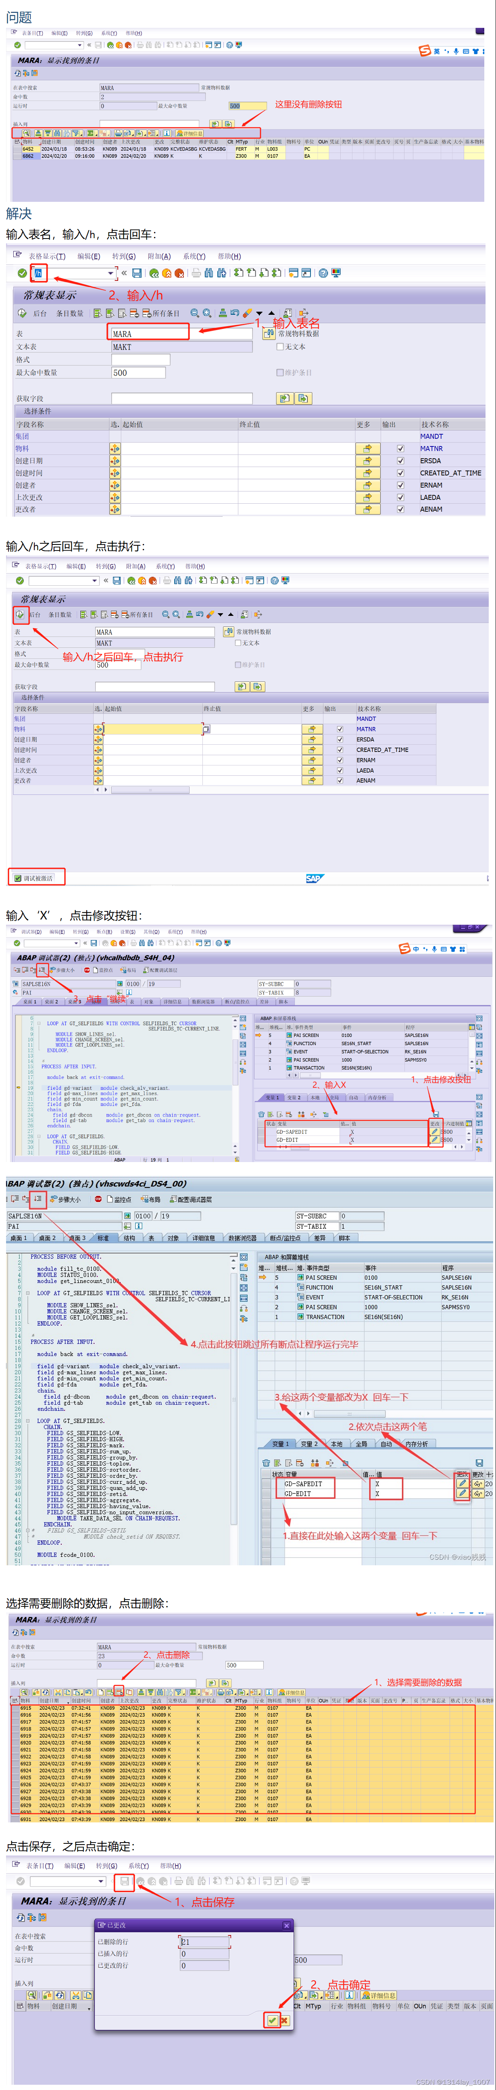The height and width of the screenshot is (2090, 496).
Task: Select 内存分析 tab in large debugger
Action: coord(417,1444)
